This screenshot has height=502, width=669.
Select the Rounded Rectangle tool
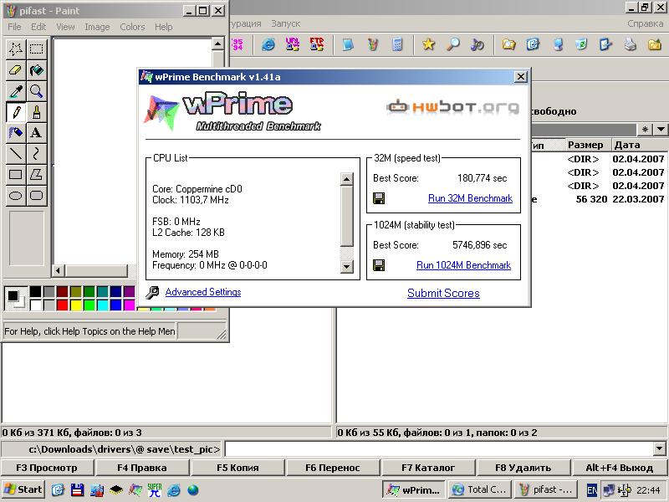coord(36,196)
